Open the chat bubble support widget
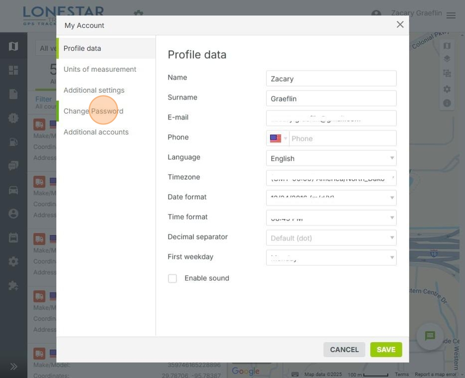 pos(430,336)
